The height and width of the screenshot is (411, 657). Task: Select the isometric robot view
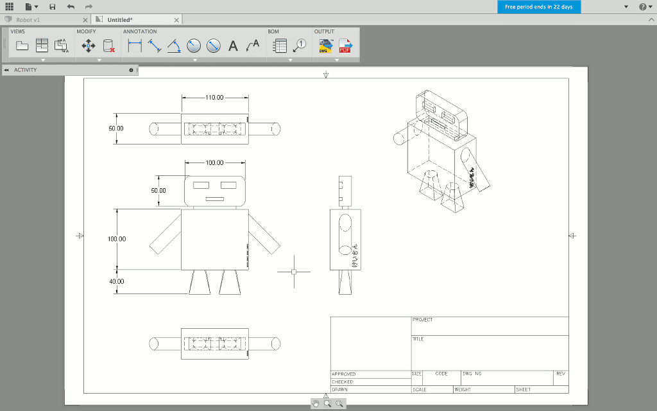(x=442, y=151)
